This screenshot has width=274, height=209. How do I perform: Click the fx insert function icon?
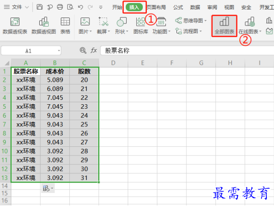click(x=94, y=51)
